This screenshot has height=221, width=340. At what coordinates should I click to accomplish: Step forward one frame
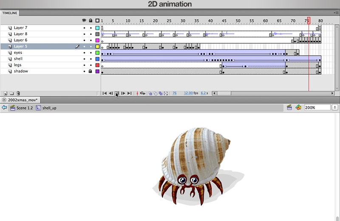123,93
